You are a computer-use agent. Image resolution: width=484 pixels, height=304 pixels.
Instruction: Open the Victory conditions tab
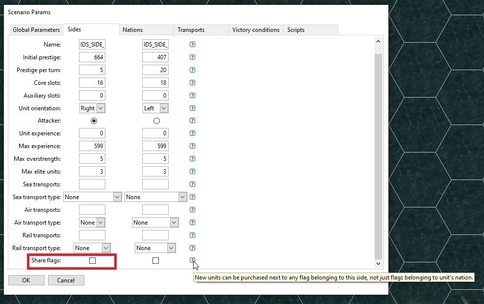coord(255,30)
